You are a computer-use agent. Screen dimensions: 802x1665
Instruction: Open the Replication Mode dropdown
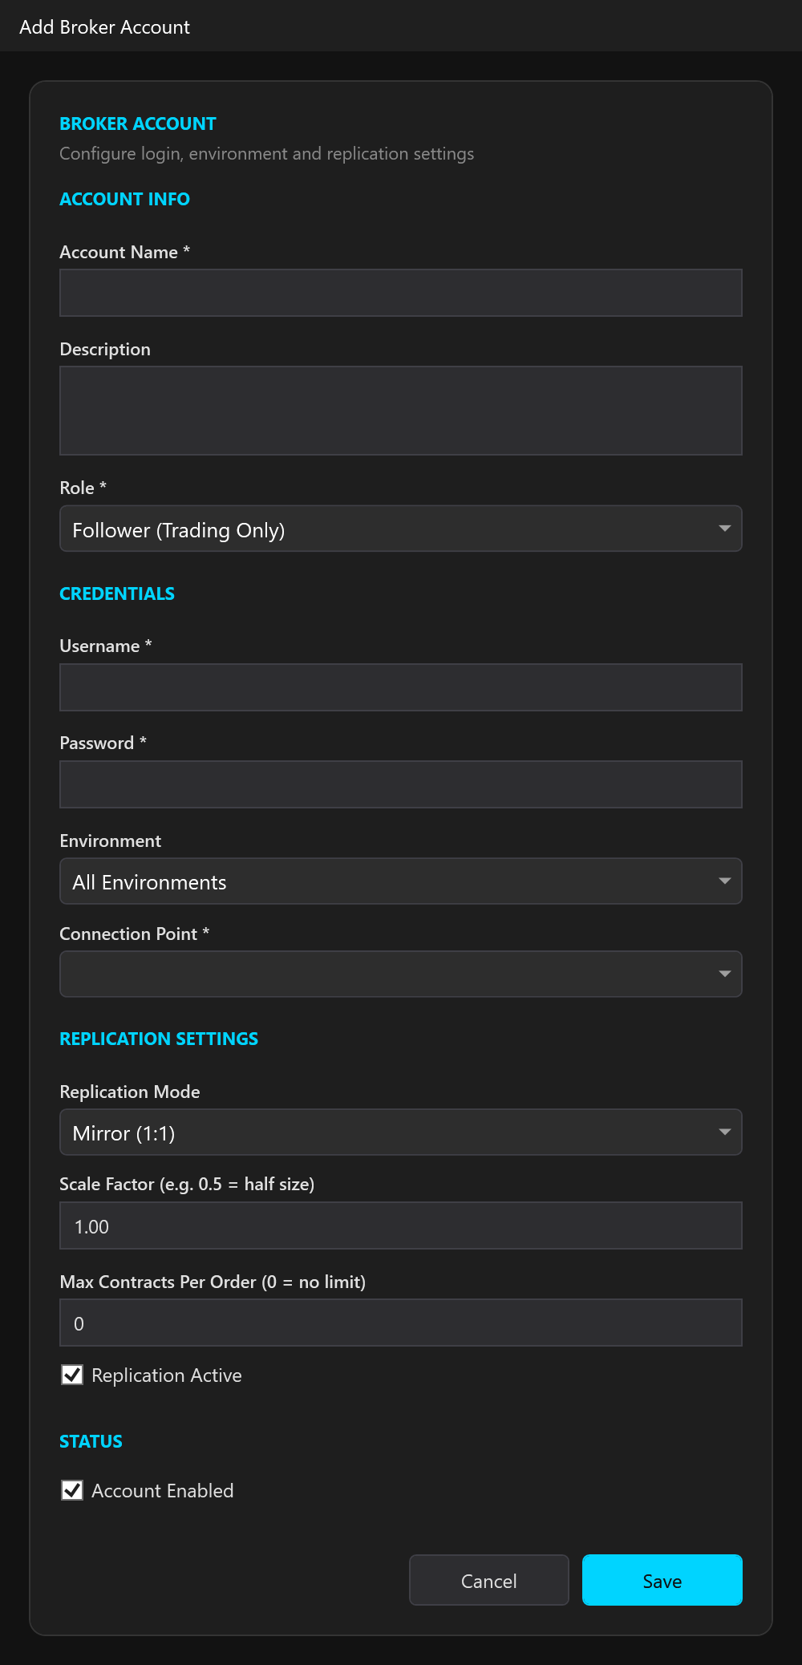[x=401, y=1132]
